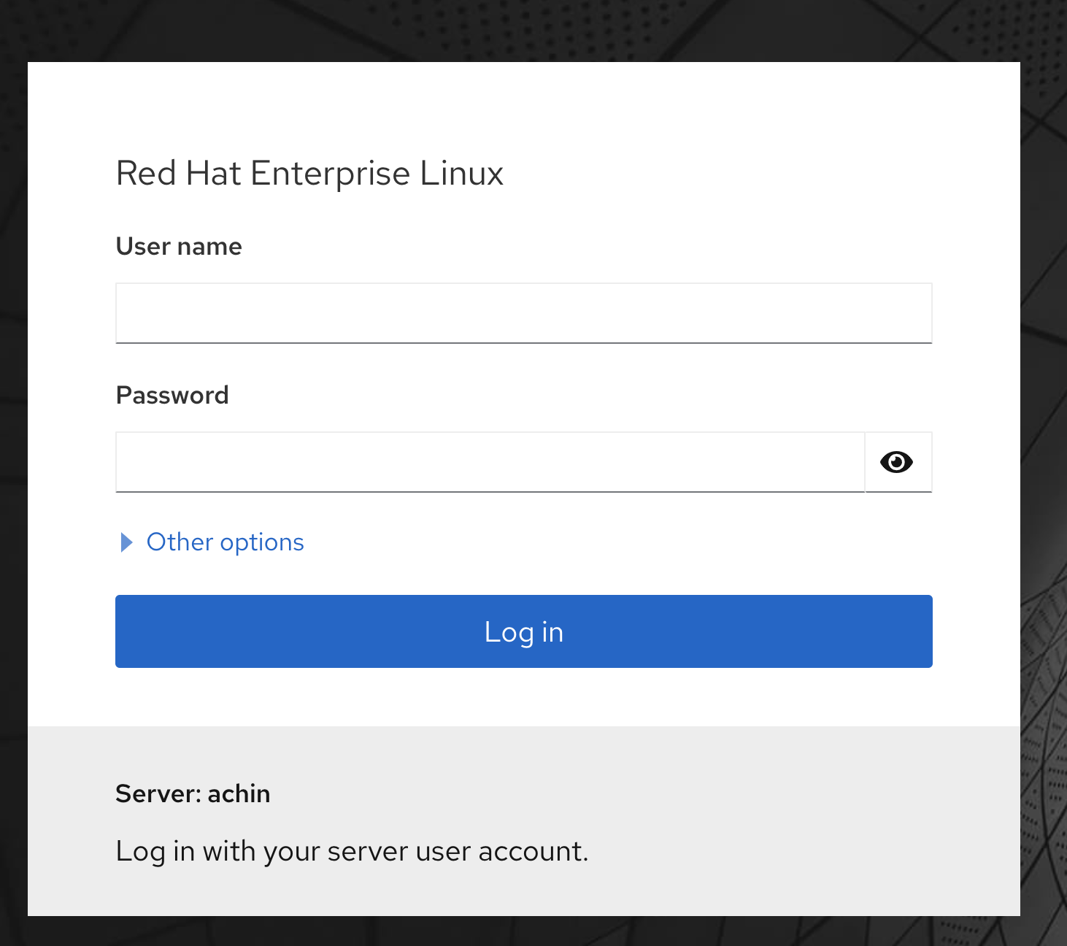
Task: Click the User name input field
Action: tap(523, 313)
